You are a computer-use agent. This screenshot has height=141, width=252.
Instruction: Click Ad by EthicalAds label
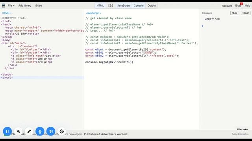coord(240,134)
